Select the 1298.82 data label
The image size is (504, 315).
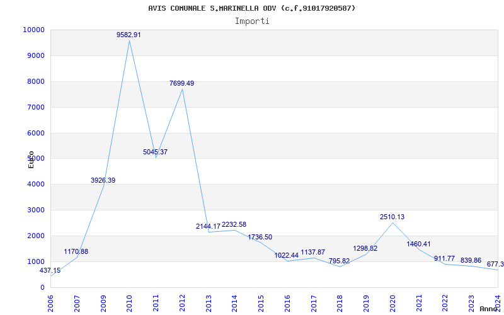[x=365, y=248]
